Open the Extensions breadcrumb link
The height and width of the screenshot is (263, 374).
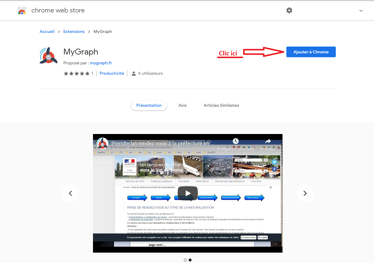pos(74,31)
